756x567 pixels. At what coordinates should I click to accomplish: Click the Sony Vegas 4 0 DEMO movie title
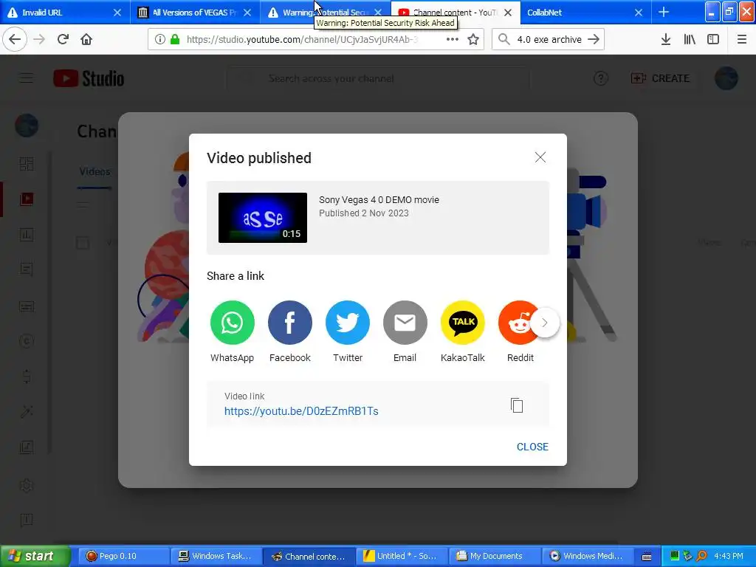[379, 199]
